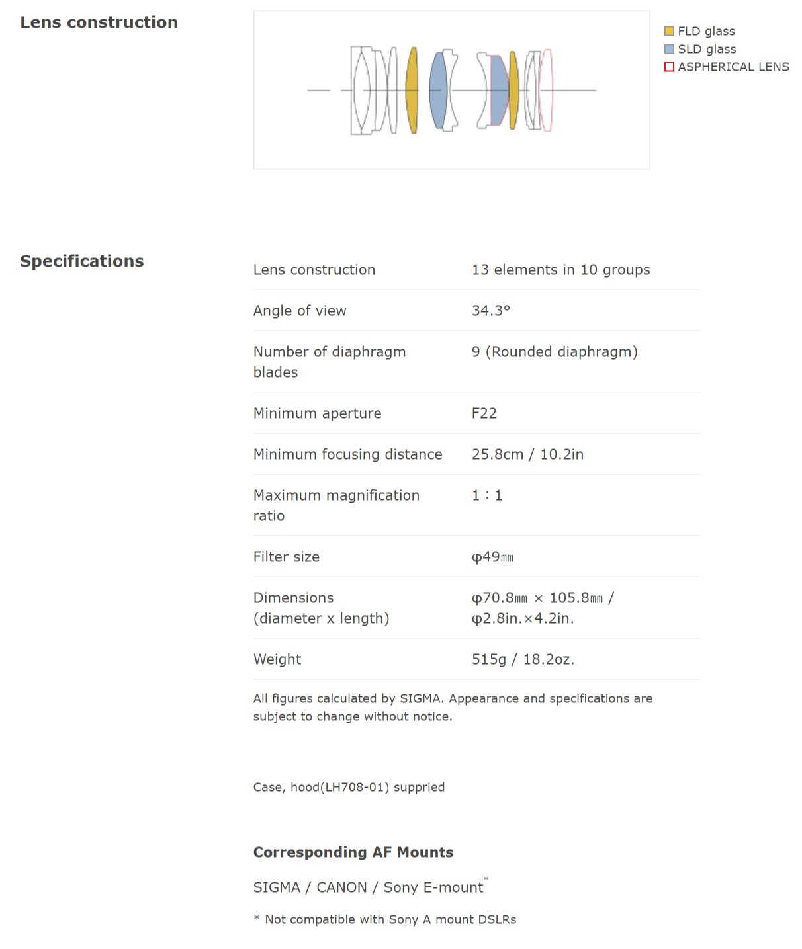
Task: Click the front yellow FLD element in diagram
Action: click(x=412, y=90)
